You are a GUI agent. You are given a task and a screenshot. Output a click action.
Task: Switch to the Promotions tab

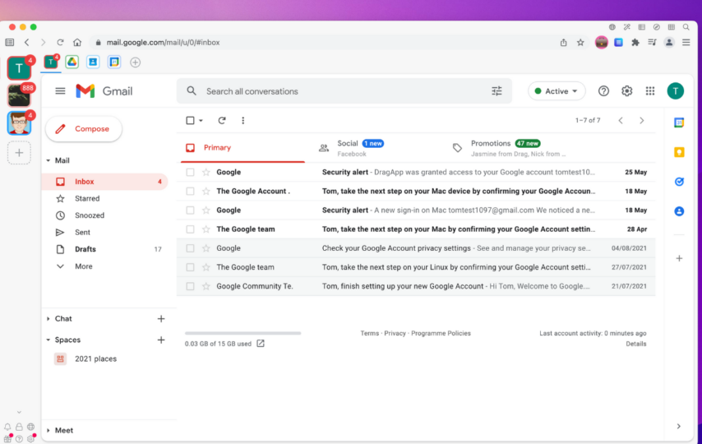[x=509, y=147]
